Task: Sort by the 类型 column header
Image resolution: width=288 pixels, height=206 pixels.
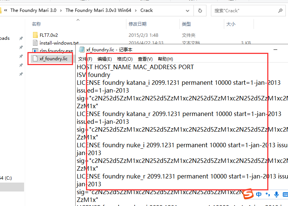Action: (186, 24)
